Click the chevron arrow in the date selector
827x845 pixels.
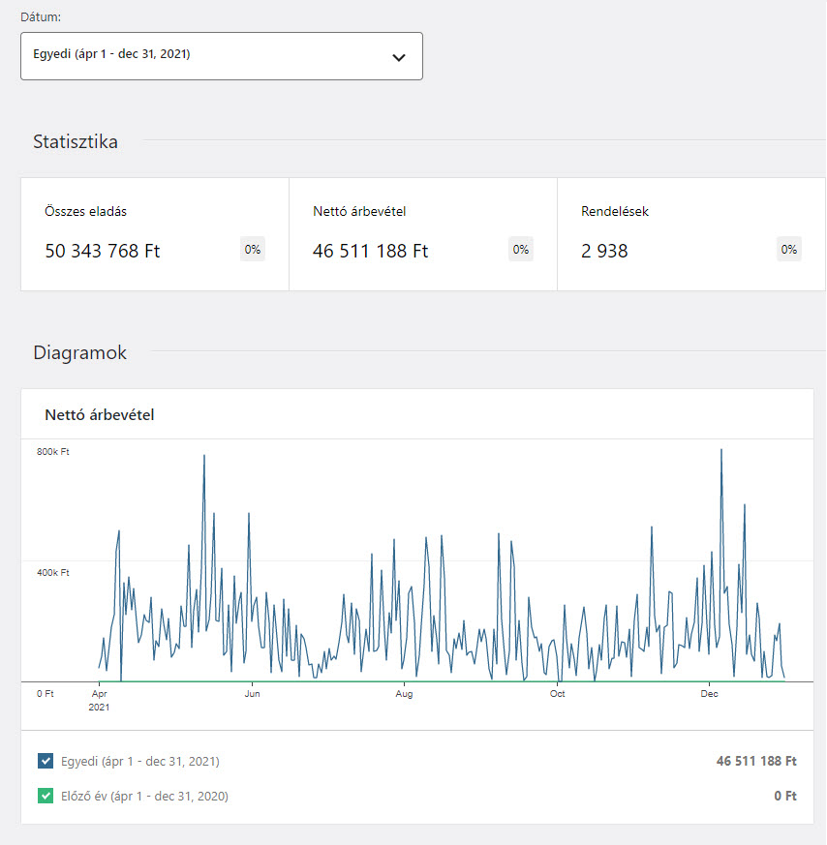398,57
